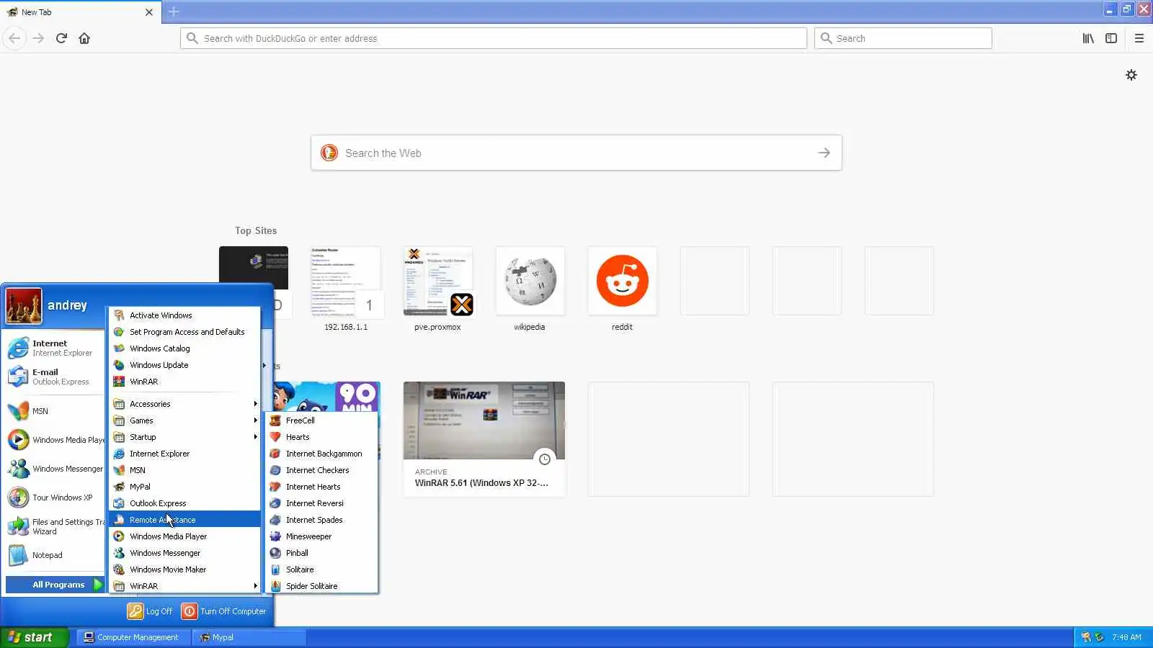Launch MyPal from All Programs
Viewport: 1153px width, 648px height.
(184, 487)
